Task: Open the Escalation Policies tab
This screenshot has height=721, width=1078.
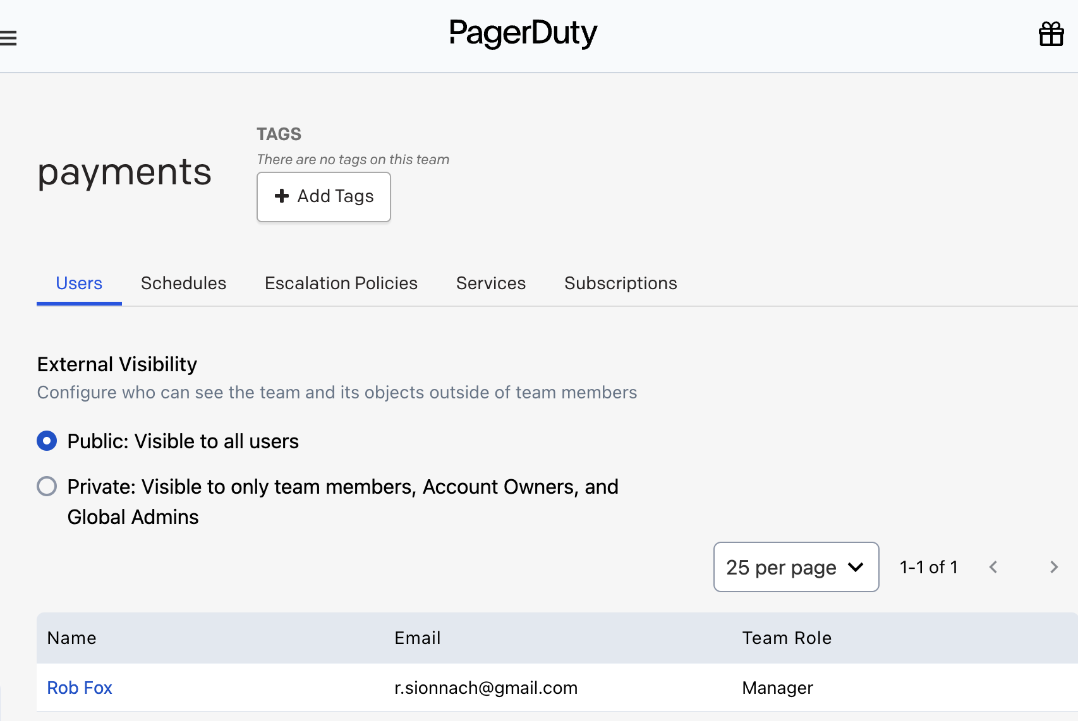Action: [x=341, y=283]
